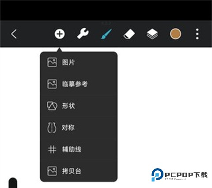This screenshot has height=188, width=212.
Task: Choose 拷贝台 menu entry
Action: [79, 171]
